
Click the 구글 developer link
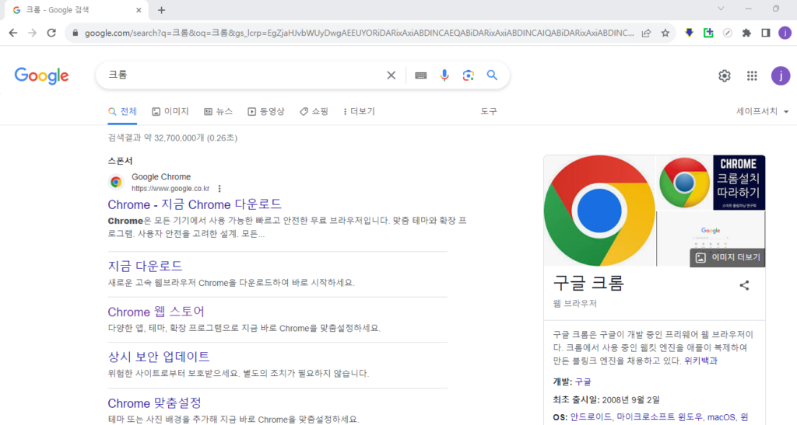[x=583, y=382]
